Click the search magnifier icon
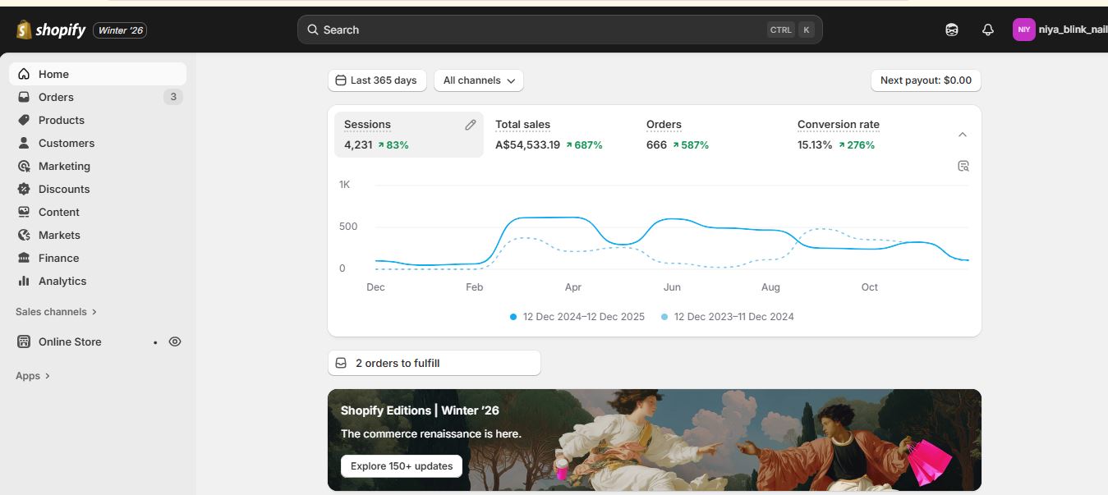Screen dimensions: 1108x495 pyautogui.click(x=313, y=30)
